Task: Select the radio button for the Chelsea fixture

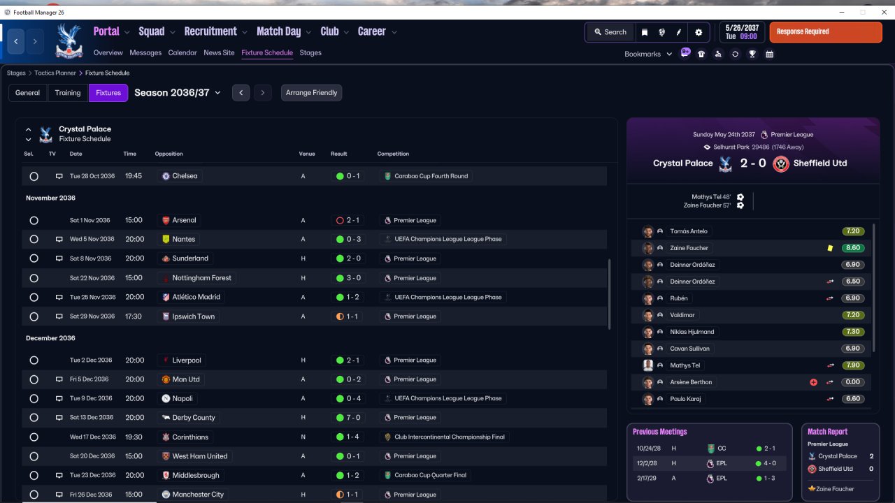Action: point(34,177)
